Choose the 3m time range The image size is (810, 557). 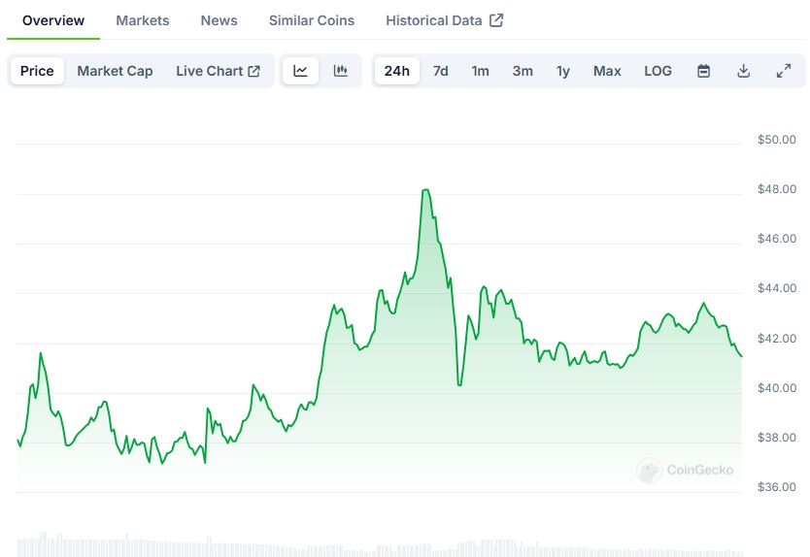(x=523, y=71)
